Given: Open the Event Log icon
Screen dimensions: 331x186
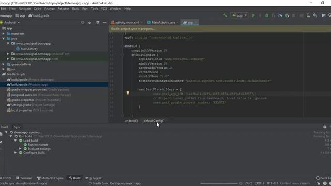Looking at the screenshot, I should (x=318, y=178).
